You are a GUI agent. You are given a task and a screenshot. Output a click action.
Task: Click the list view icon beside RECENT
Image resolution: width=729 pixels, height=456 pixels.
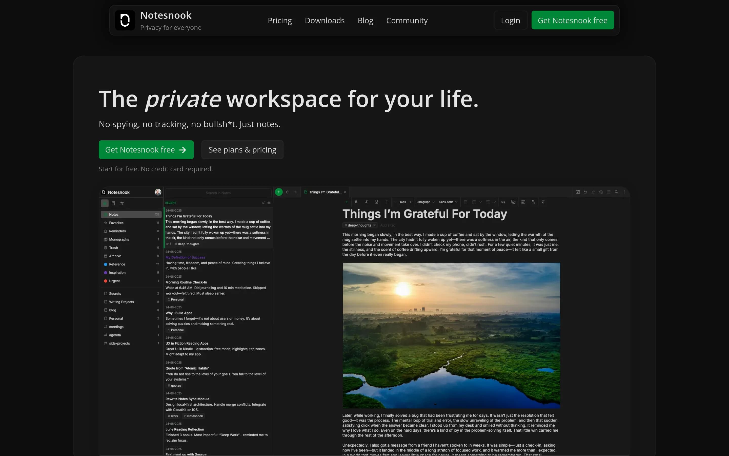pos(269,203)
